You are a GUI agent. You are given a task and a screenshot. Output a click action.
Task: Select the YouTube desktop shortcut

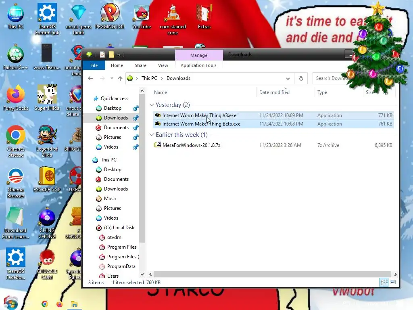[x=142, y=16]
